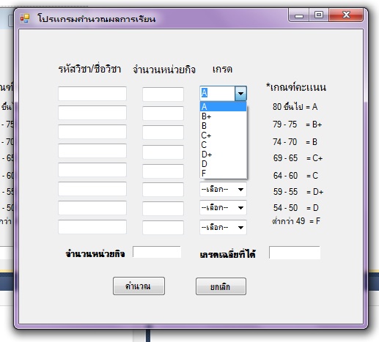Pick grade F from the dropdown list
Viewport: 379px width, 342px height.
pyautogui.click(x=223, y=174)
